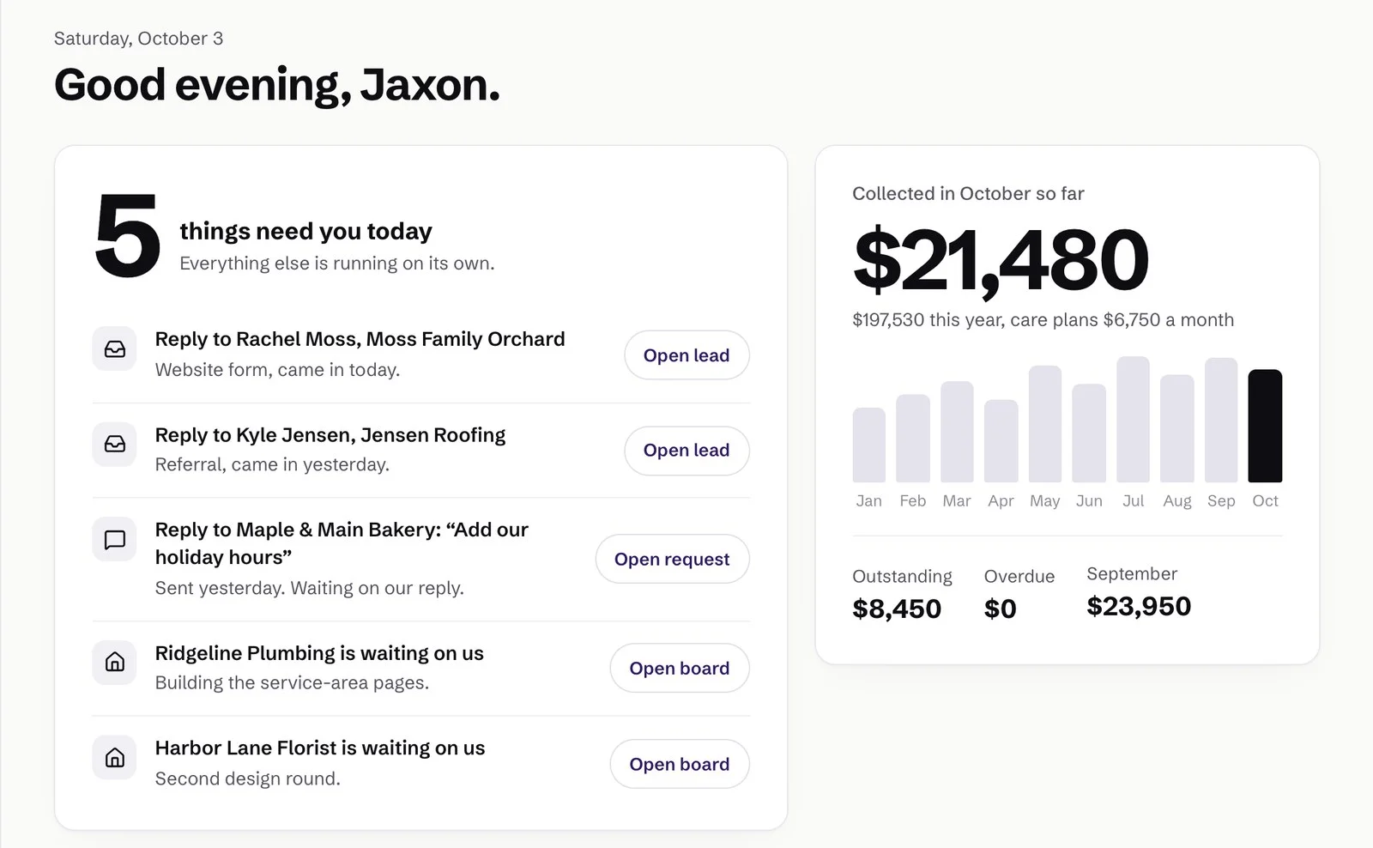
Task: Select the April bar in the chart
Action: [x=1001, y=441]
